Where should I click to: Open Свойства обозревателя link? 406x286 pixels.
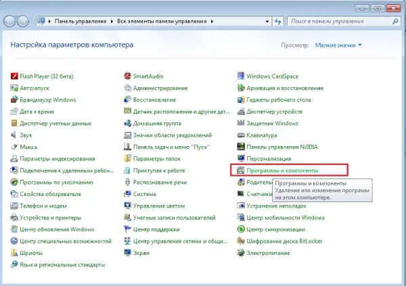pyautogui.click(x=51, y=194)
